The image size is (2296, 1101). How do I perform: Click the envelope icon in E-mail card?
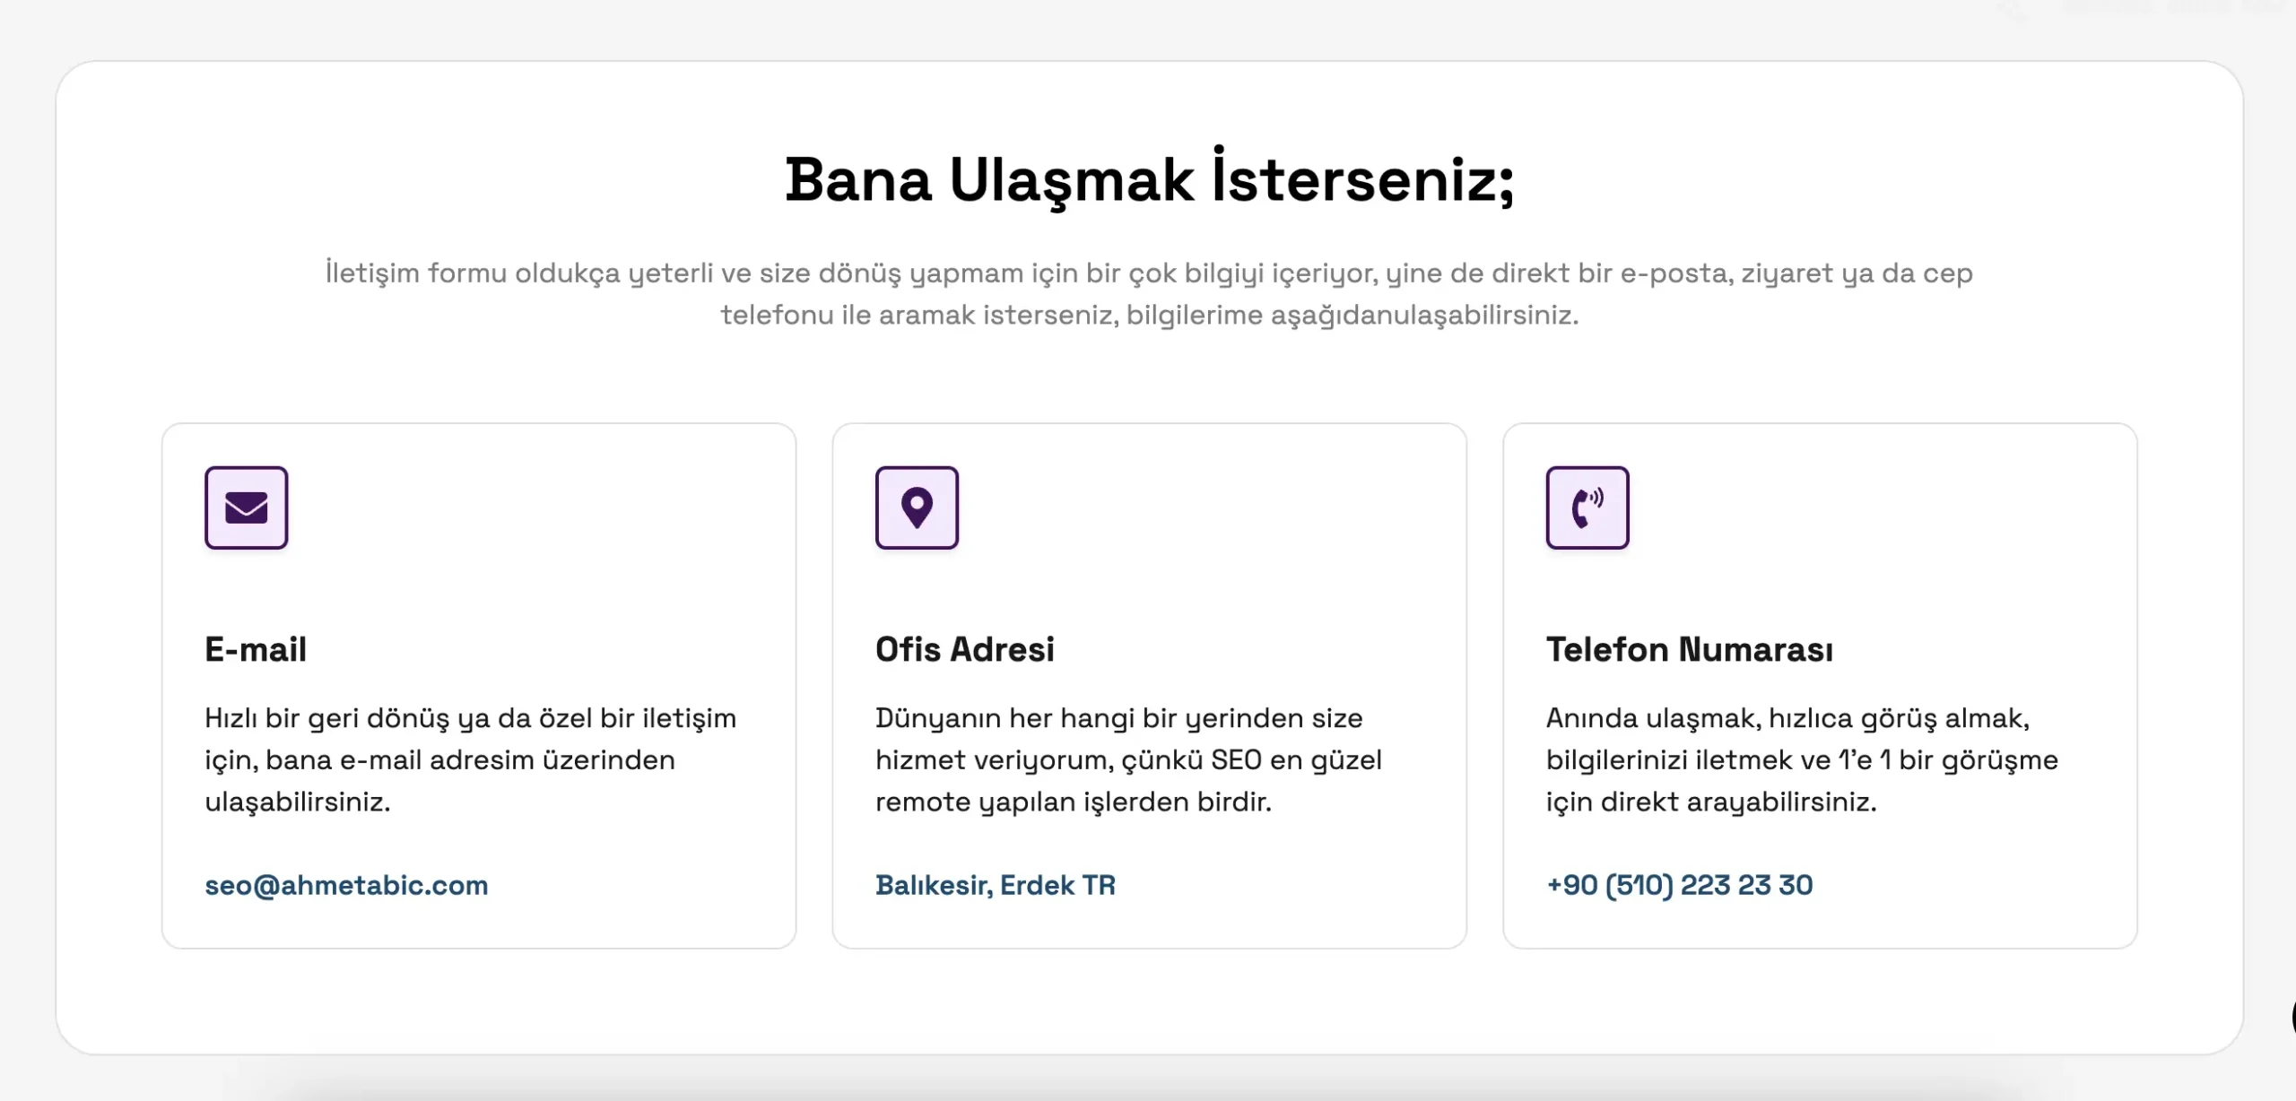(246, 507)
